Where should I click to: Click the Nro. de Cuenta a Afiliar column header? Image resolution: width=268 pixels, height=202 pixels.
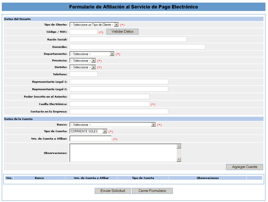pos(91,178)
